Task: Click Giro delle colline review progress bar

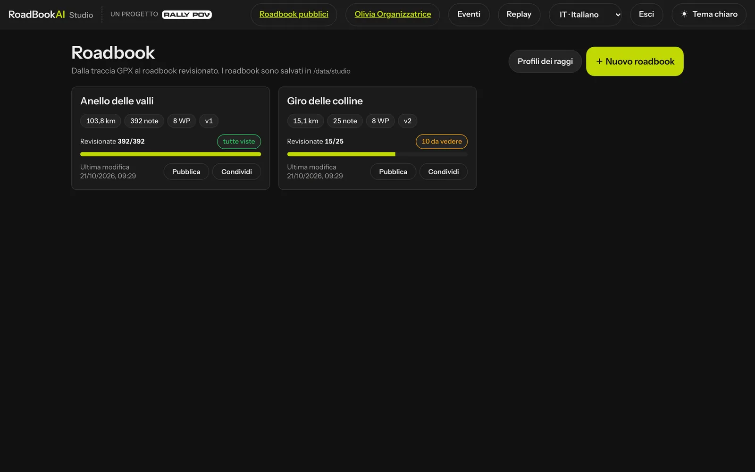Action: pyautogui.click(x=377, y=154)
